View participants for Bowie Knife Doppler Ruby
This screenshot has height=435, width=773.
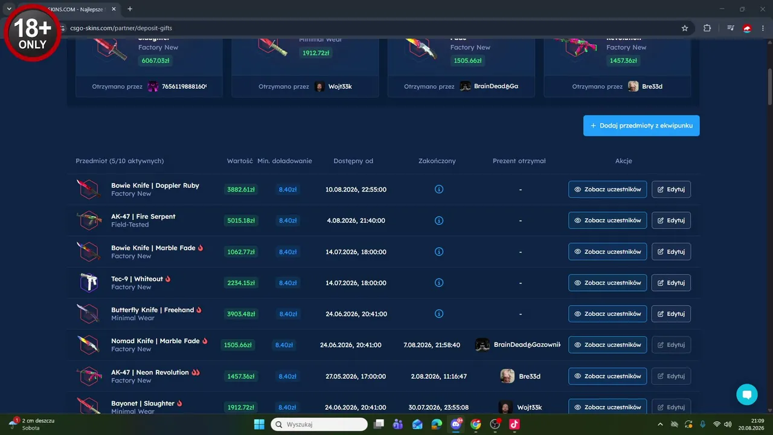point(608,189)
